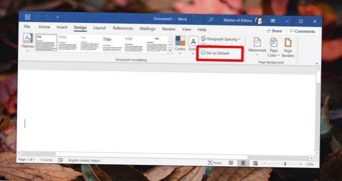Click the zoom slider handle
The image size is (342, 181).
[285, 164]
